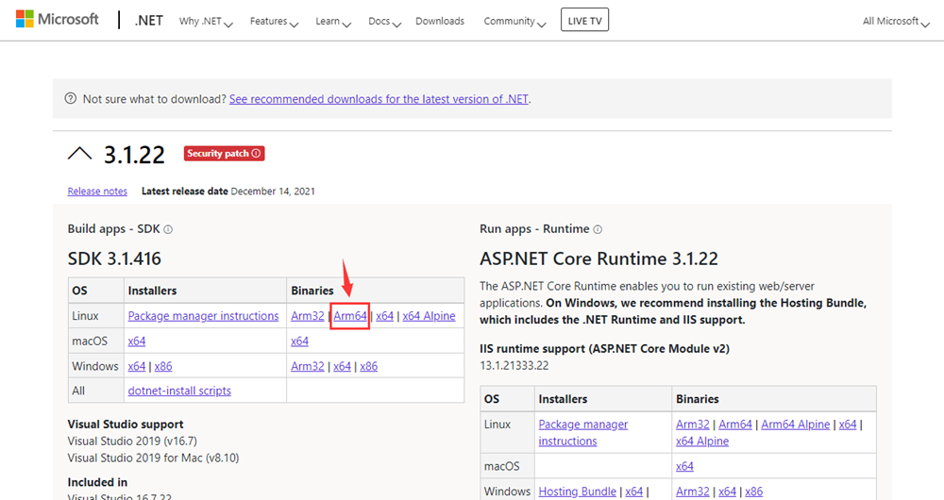Screen dimensions: 944x500
Task: Open SDK Linux Package manager instructions
Action: point(203,316)
